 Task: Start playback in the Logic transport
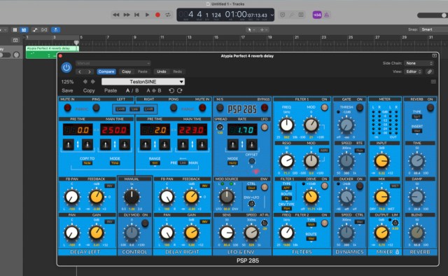147,15
